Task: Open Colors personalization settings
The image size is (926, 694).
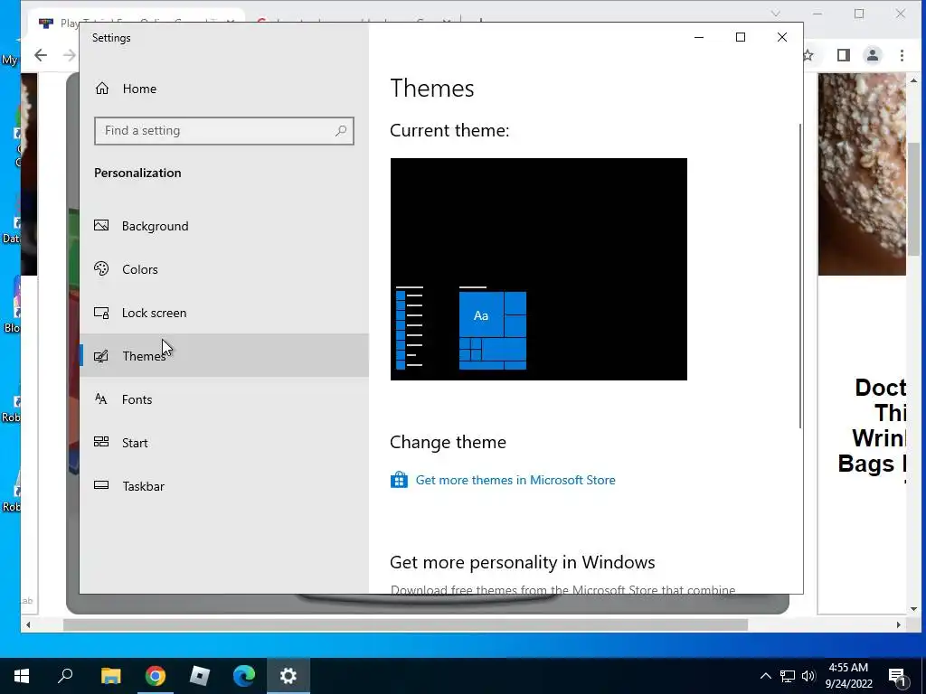Action: pyautogui.click(x=224, y=269)
